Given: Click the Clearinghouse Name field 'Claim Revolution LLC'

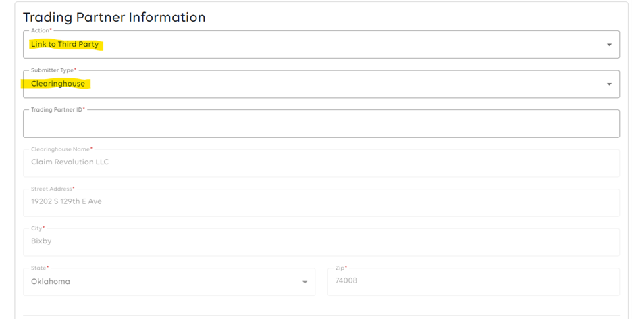Looking at the screenshot, I should pyautogui.click(x=70, y=162).
